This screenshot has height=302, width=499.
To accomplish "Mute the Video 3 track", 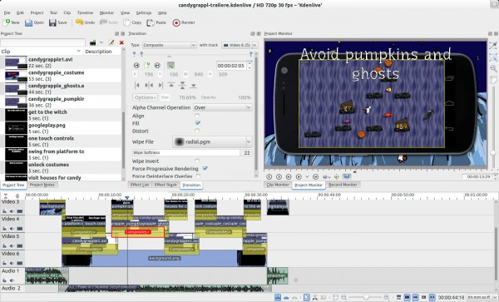I will point(12,211).
